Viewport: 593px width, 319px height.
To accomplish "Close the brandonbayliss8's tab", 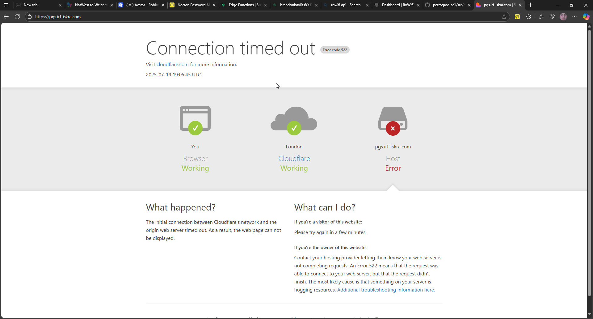I will [x=316, y=5].
